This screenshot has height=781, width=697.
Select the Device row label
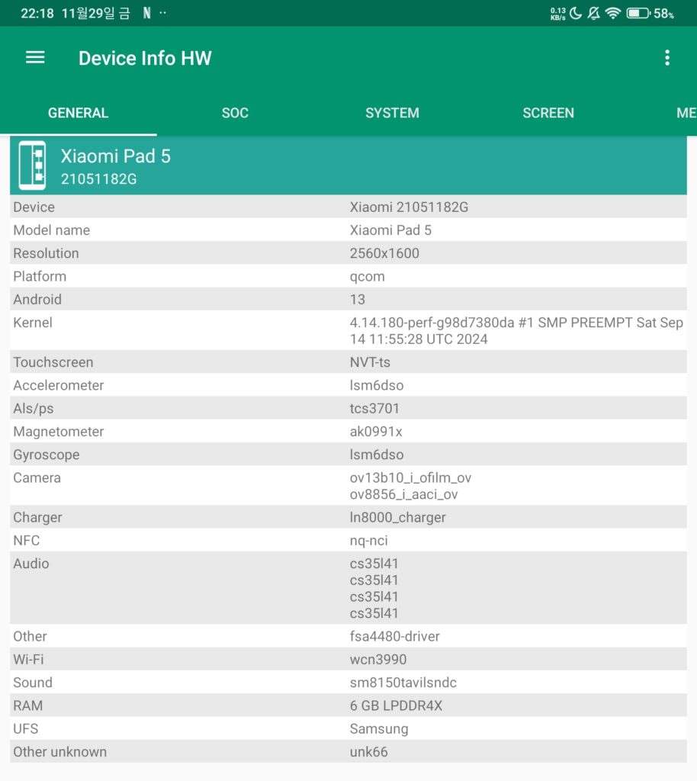point(34,207)
